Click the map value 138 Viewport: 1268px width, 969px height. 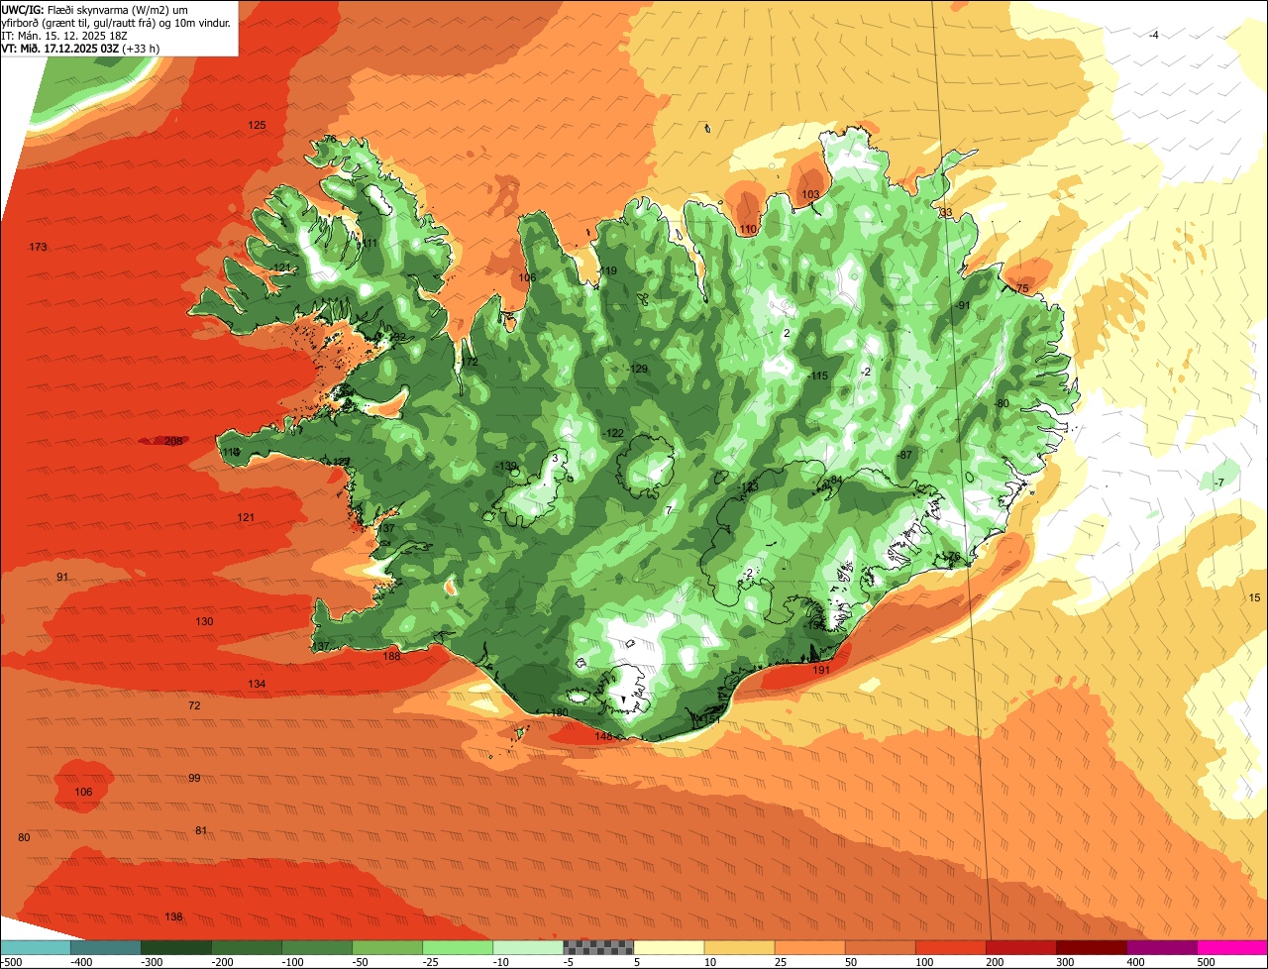point(173,916)
